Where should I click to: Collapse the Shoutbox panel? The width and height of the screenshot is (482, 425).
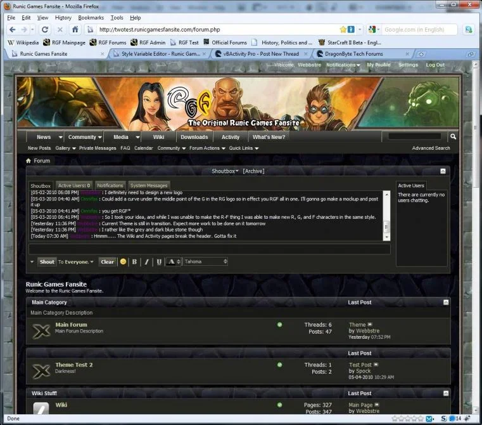click(x=443, y=171)
